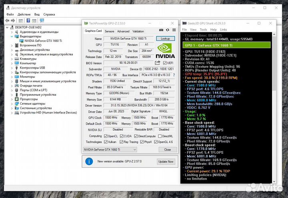
Task: Click the Back arrow in Device Manager toolbar
Action: (x=7, y=20)
